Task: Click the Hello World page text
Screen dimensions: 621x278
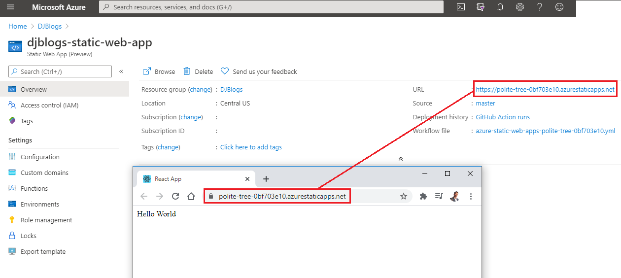Action: coord(156,214)
